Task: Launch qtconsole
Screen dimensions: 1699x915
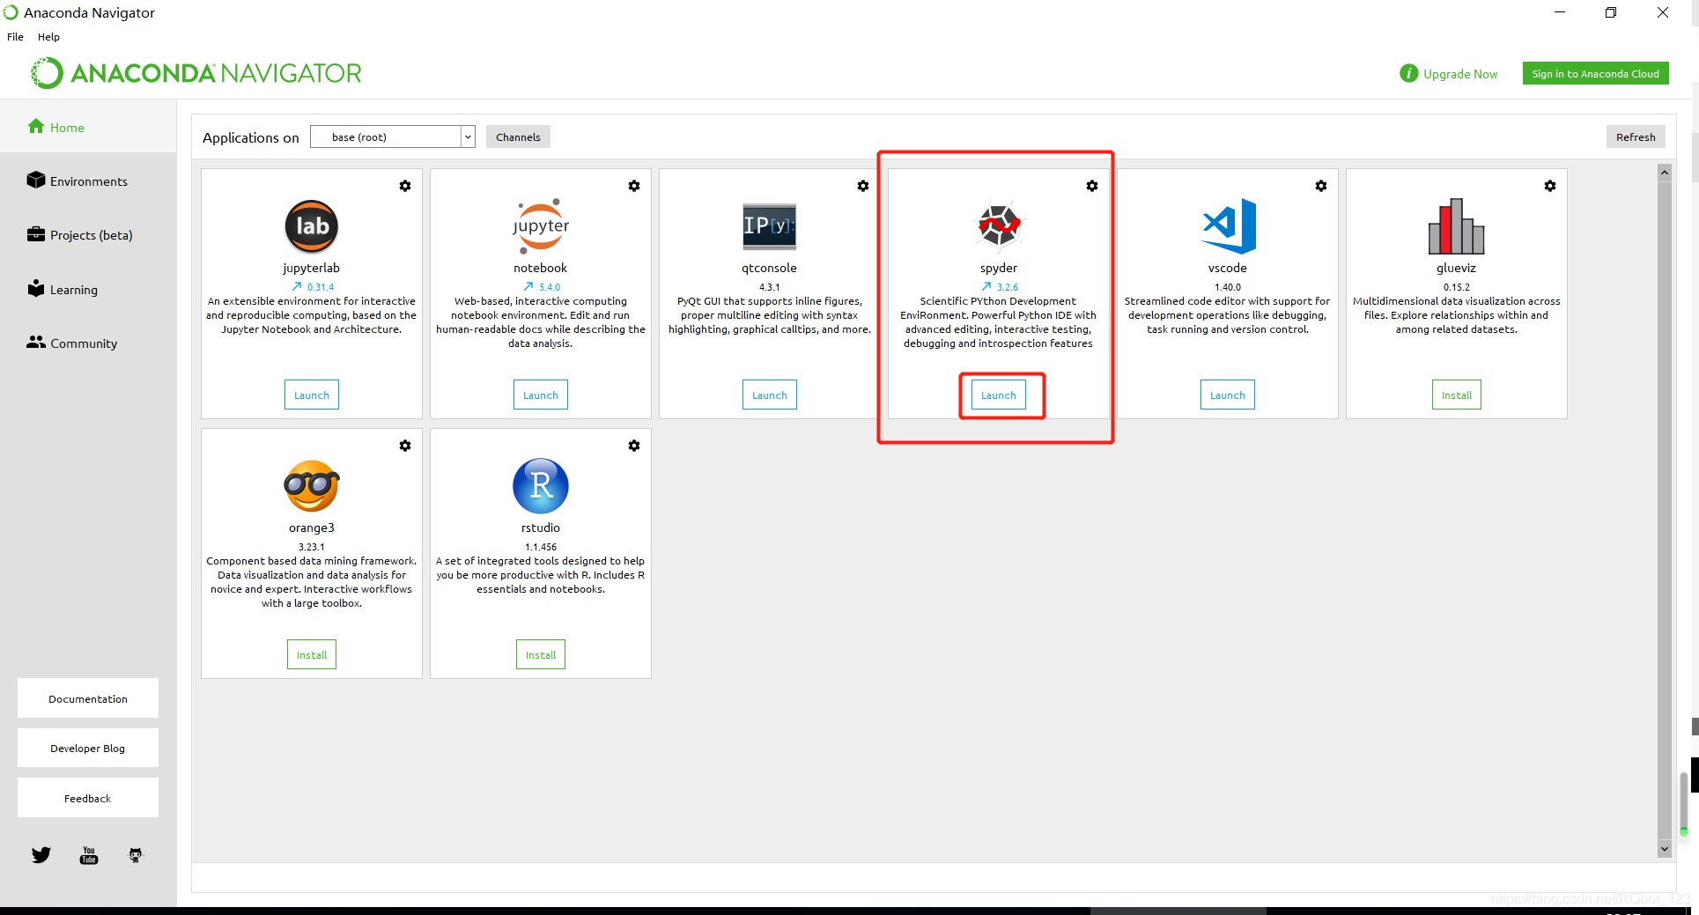Action: click(x=770, y=395)
